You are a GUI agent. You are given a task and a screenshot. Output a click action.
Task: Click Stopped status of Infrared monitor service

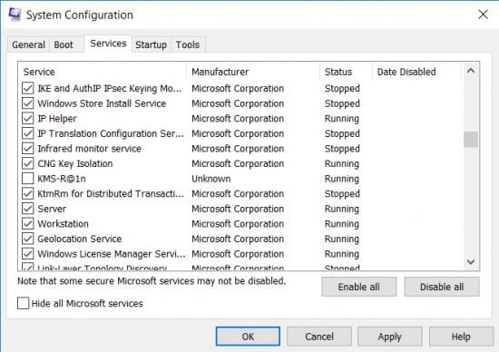click(x=342, y=149)
